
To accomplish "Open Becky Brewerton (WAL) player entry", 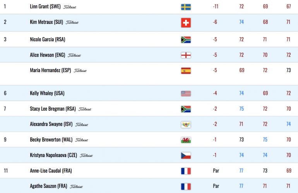I will (x=51, y=140).
